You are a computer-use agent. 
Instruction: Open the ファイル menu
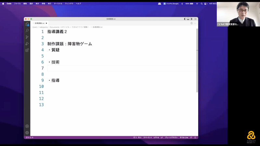[17, 4]
